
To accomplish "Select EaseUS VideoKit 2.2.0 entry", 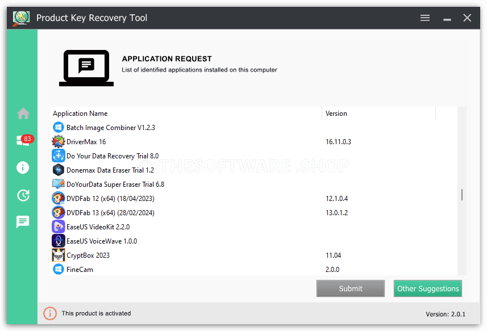I will (98, 227).
